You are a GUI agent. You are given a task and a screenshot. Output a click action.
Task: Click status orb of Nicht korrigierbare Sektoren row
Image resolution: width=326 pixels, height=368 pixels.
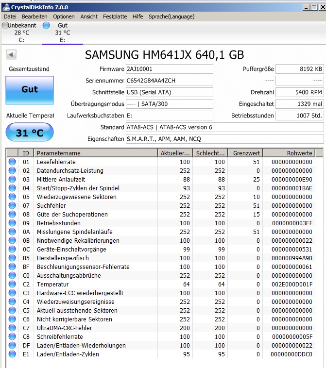click(x=12, y=319)
